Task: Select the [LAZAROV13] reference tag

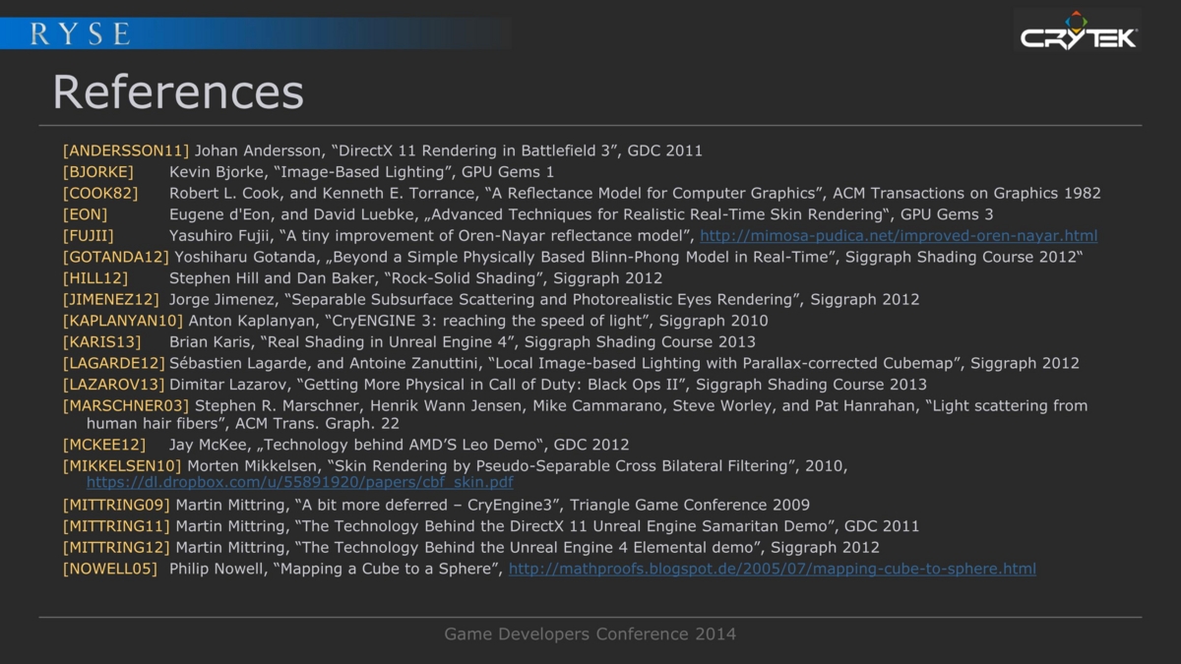Action: [x=113, y=385]
